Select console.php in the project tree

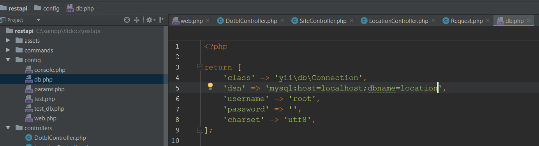pos(49,70)
